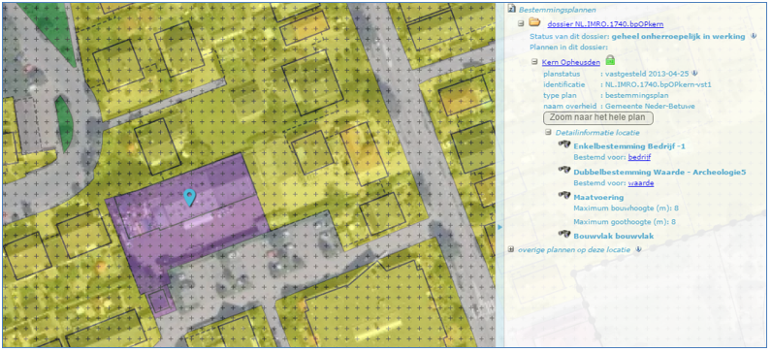This screenshot has width=772, height=352.
Task: Click the Bestemmingsplannen page icon
Action: 512,9
